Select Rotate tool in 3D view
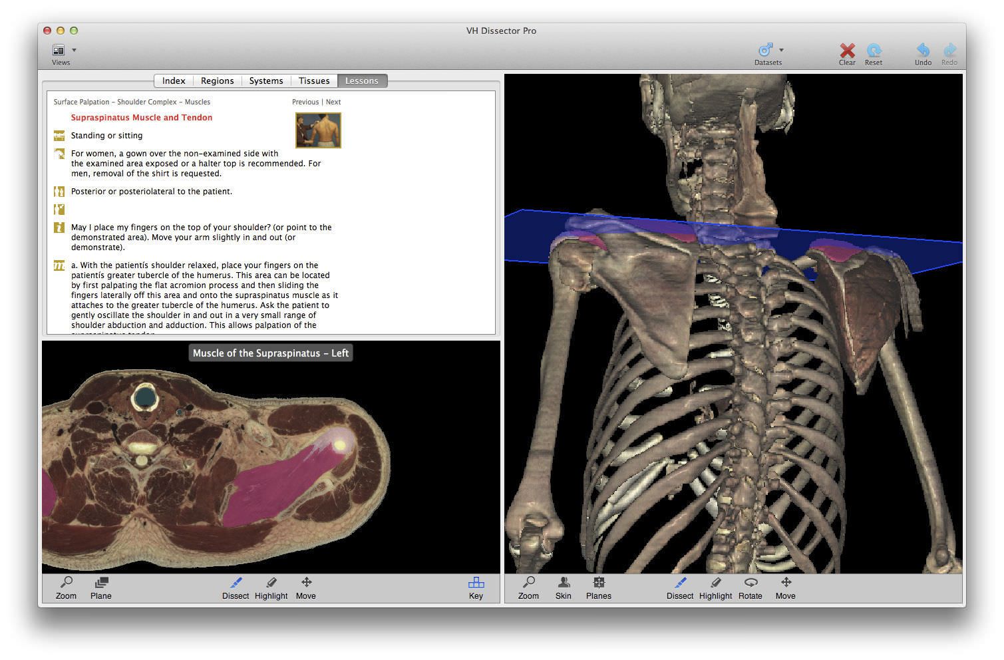Viewport: 1004px width, 660px height. click(750, 583)
